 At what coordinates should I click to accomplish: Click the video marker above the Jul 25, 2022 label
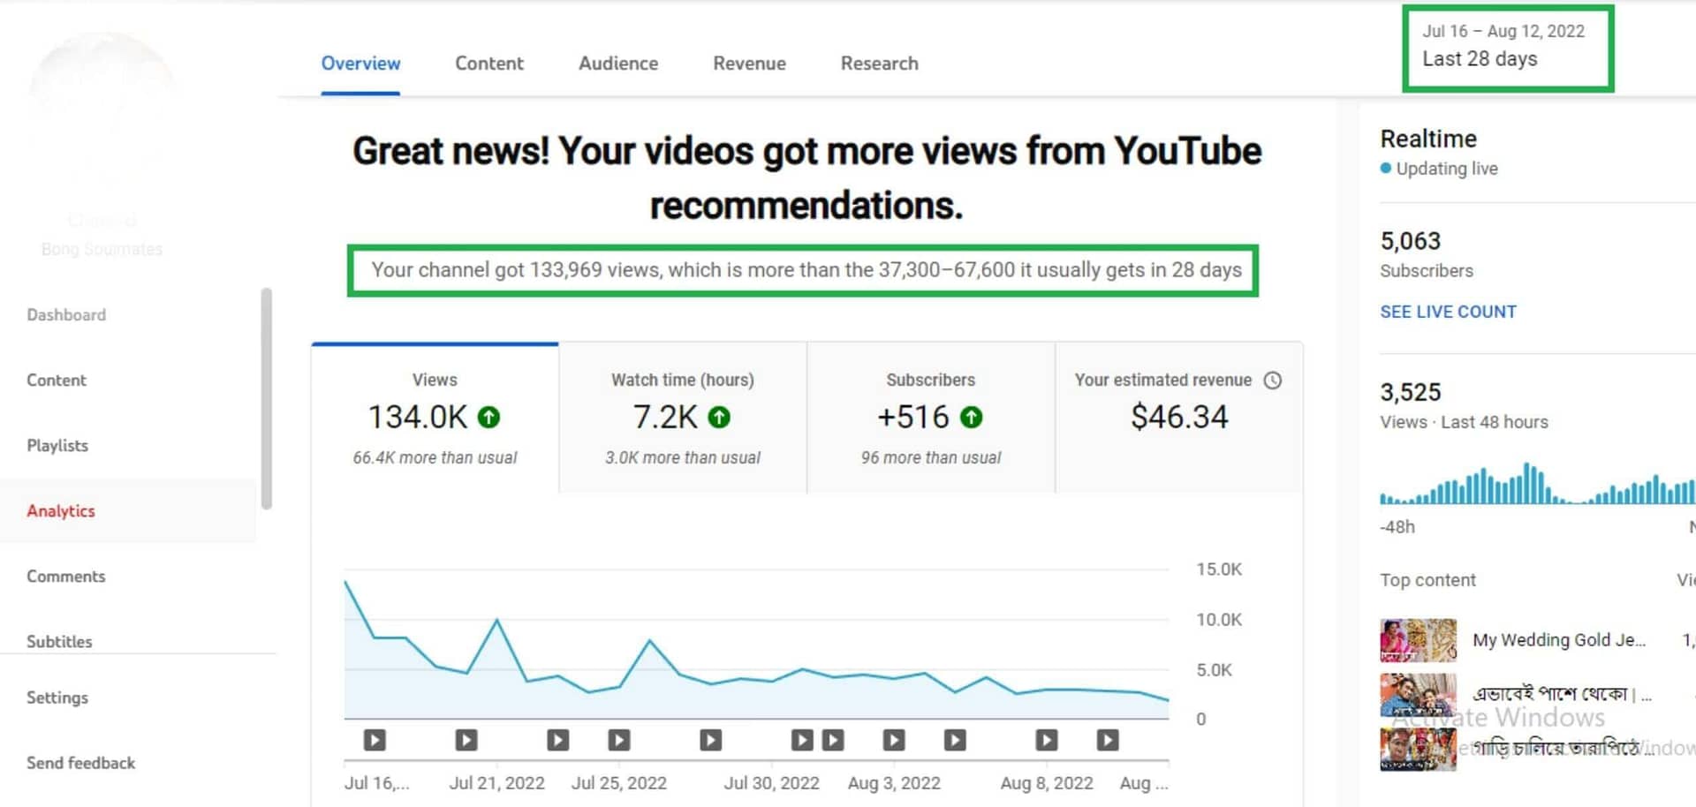tap(619, 740)
